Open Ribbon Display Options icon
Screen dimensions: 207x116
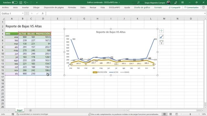click(x=182, y=3)
